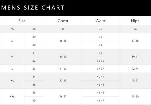
Task: Click the MENS SIZE CHART title
Action: [33, 7]
